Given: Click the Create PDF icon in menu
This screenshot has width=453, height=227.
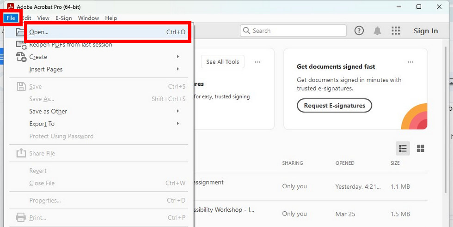Looking at the screenshot, I should point(21,57).
